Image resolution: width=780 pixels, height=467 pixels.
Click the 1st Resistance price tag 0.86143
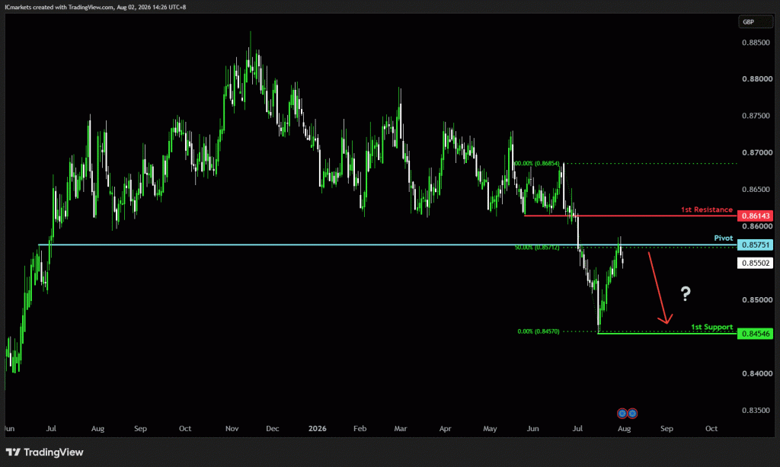(755, 216)
